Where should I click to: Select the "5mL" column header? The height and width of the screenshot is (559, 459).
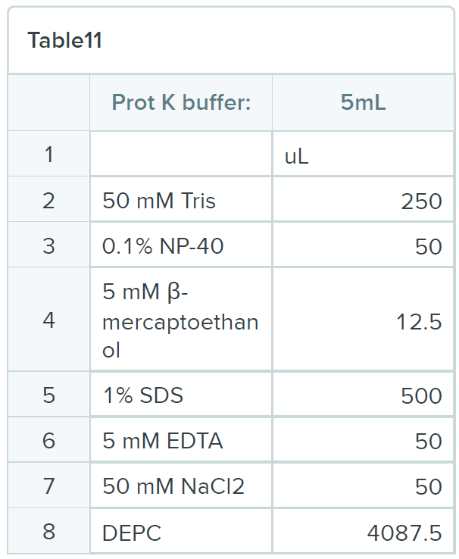click(363, 102)
